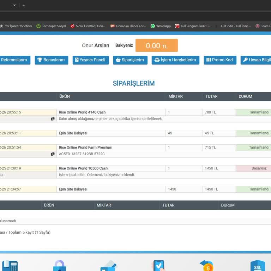This screenshot has width=271, height=271.
Task: Open the Promo Kod page
Action: (220, 60)
